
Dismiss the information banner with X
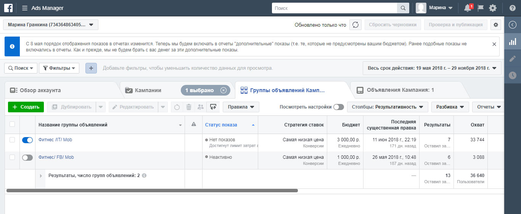(x=494, y=44)
